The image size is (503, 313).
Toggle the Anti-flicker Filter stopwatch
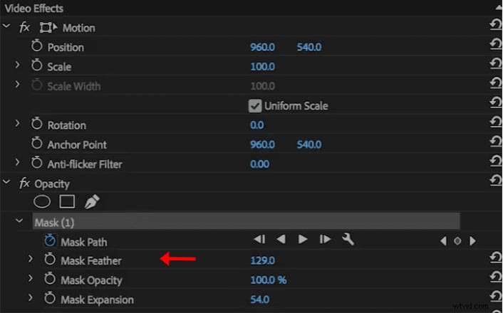(36, 163)
